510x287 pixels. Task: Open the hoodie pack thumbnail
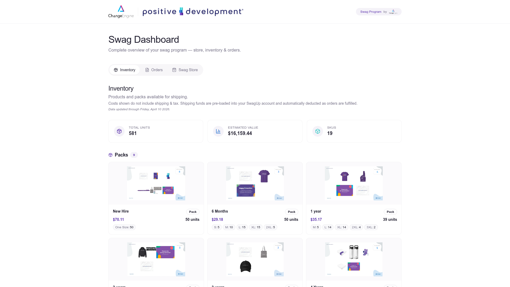(156, 259)
